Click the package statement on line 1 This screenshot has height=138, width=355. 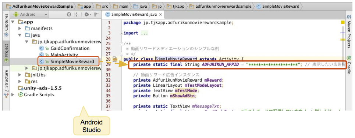coord(178,23)
